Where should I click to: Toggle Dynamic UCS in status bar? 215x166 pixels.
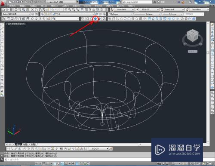pyautogui.click(x=66, y=163)
